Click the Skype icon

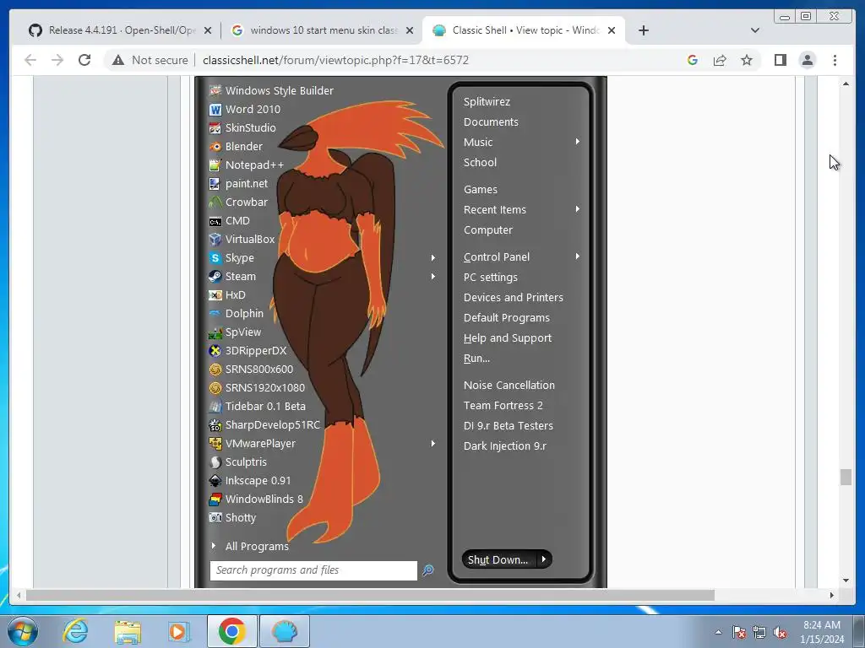tap(215, 258)
